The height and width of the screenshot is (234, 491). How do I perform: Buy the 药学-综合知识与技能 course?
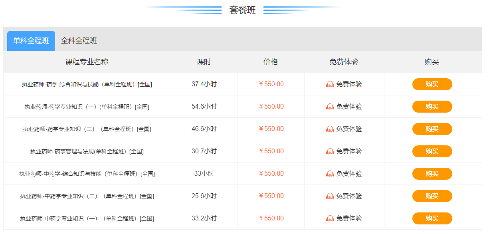point(432,84)
